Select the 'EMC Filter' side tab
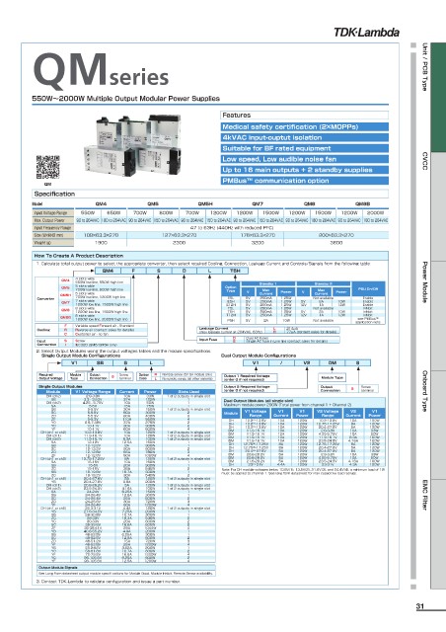This screenshot has height=632, width=446. point(424,495)
